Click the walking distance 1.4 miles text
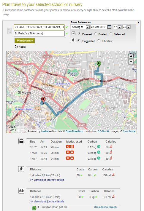144x211 pixels. [35, 175]
